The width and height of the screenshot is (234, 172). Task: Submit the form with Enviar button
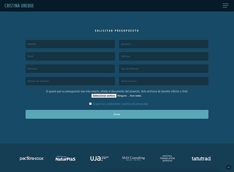coord(117,114)
